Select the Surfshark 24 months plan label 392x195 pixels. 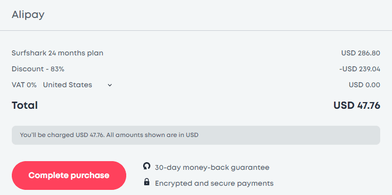(x=57, y=53)
